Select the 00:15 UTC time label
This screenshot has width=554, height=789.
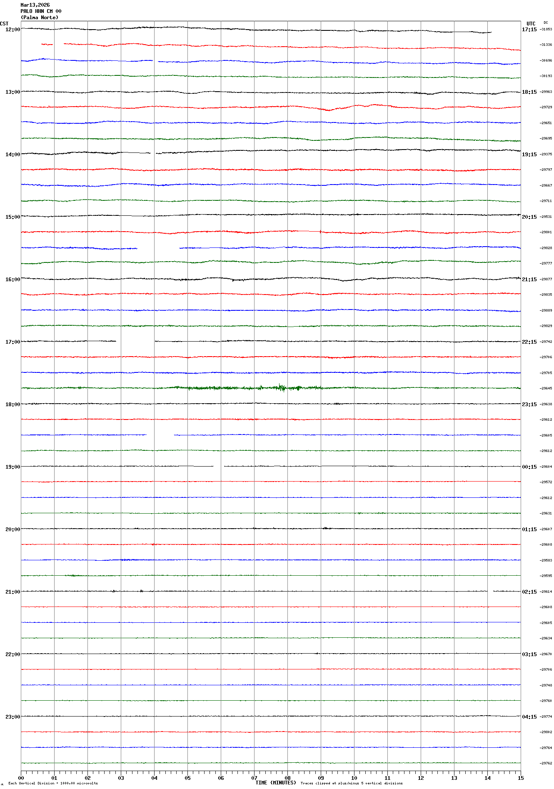529,467
